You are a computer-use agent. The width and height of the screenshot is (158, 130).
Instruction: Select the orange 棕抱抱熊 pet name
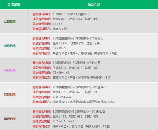click(x=10, y=94)
